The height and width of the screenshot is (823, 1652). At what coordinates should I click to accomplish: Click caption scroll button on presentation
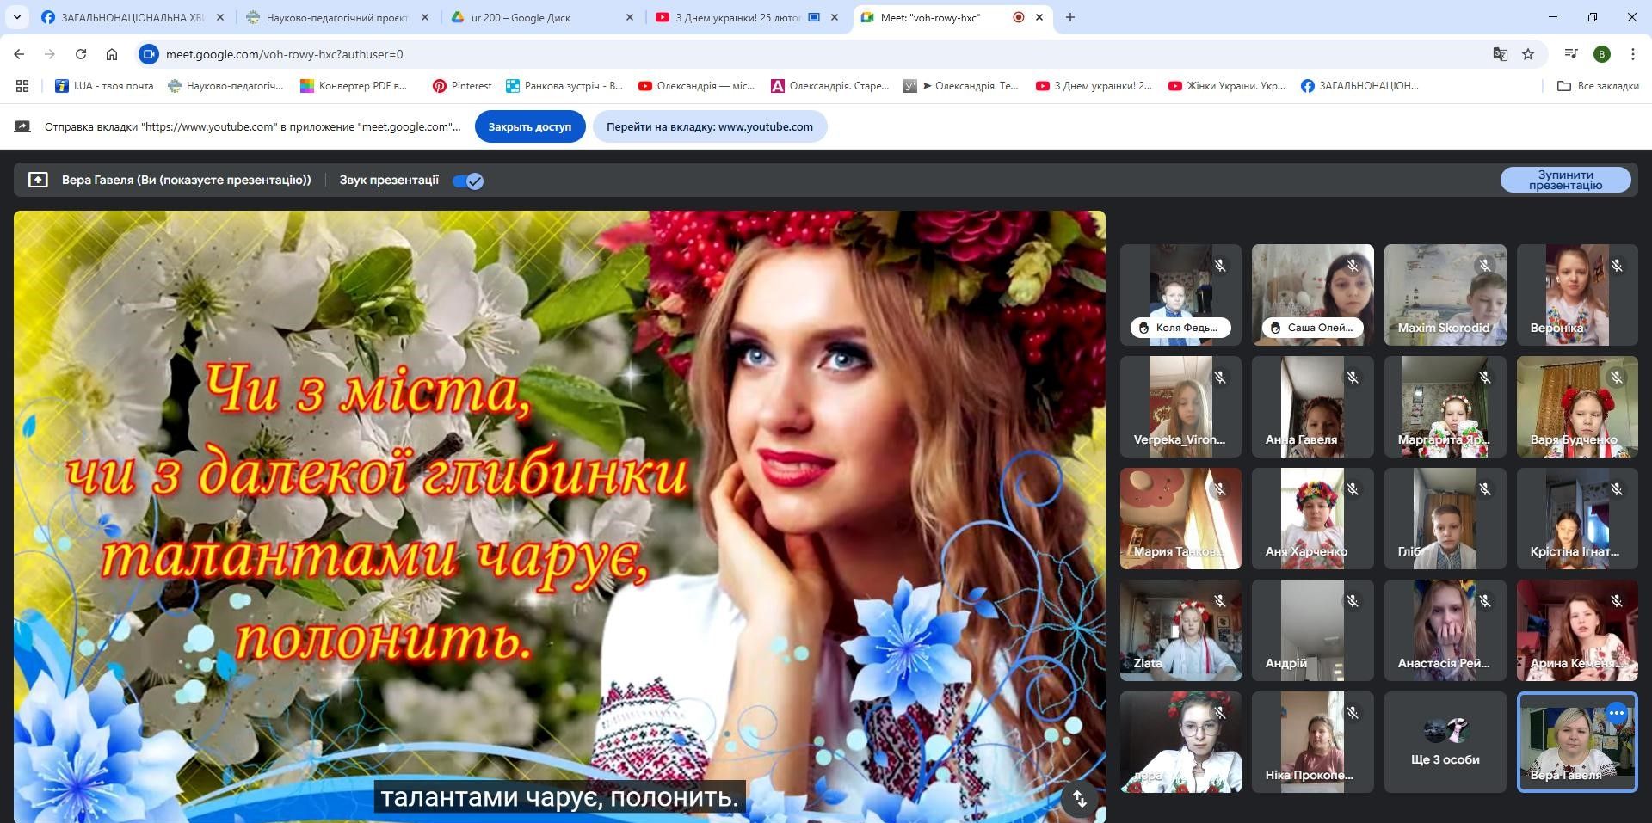click(1079, 799)
